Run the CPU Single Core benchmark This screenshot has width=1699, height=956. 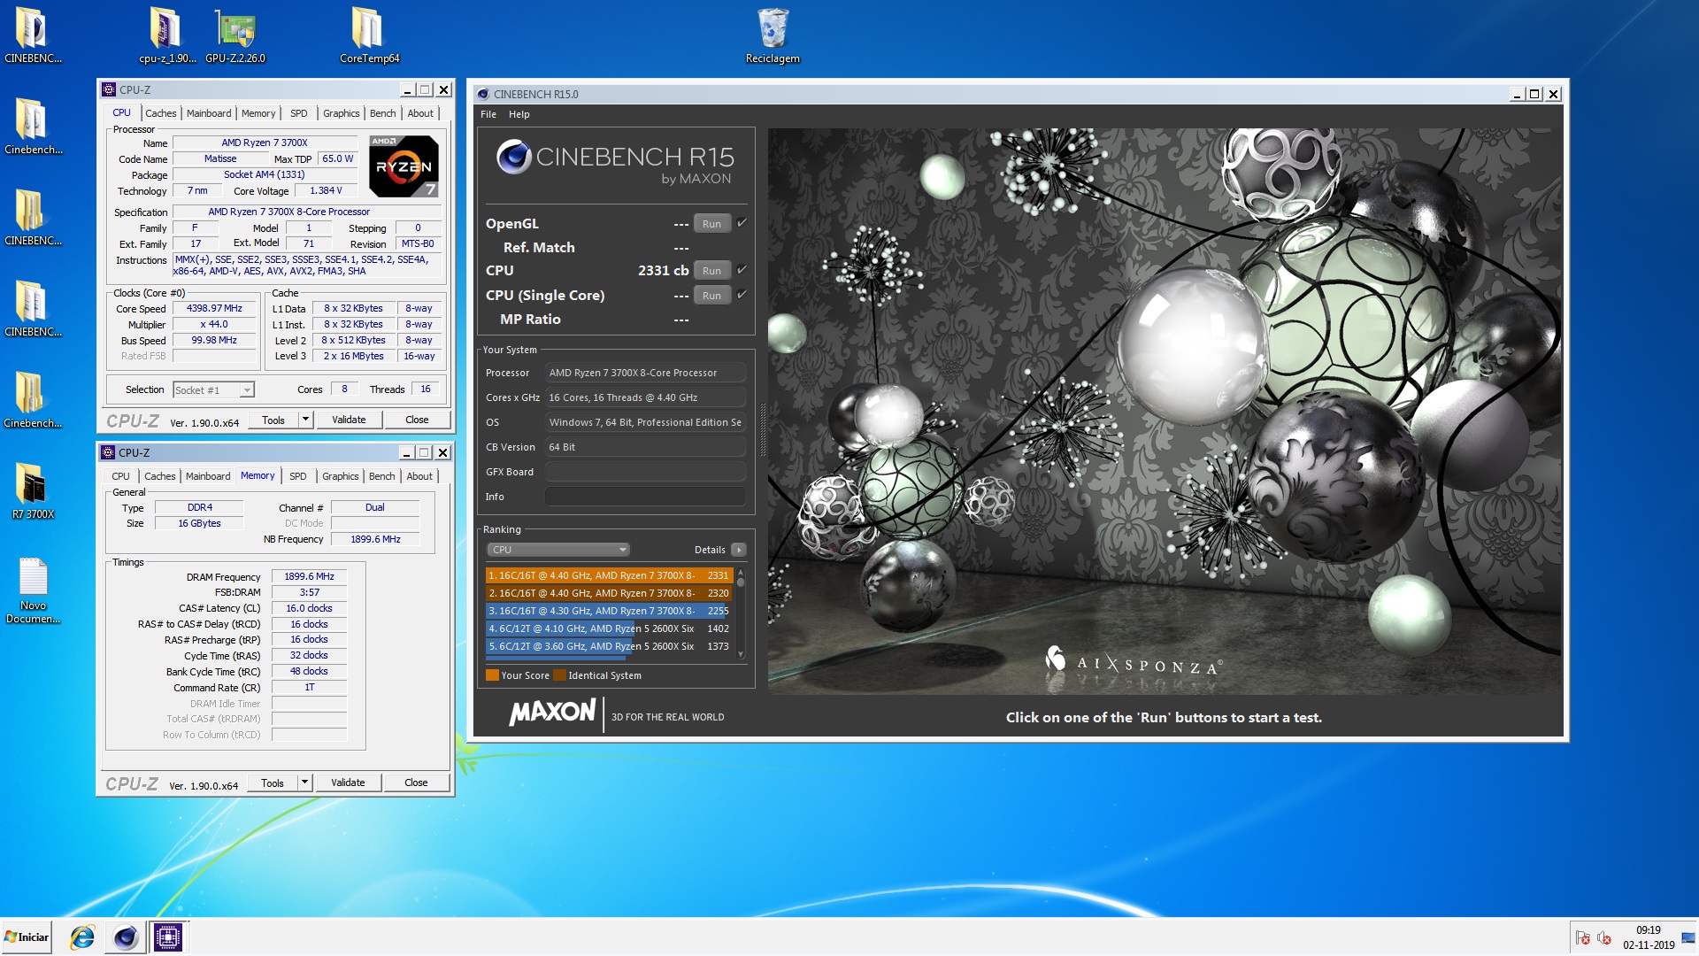coord(711,296)
